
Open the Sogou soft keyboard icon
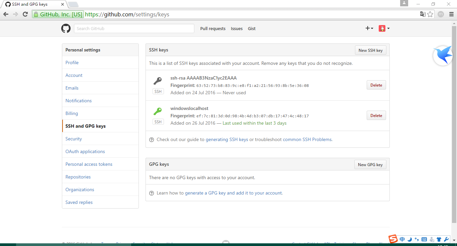pyautogui.click(x=424, y=239)
